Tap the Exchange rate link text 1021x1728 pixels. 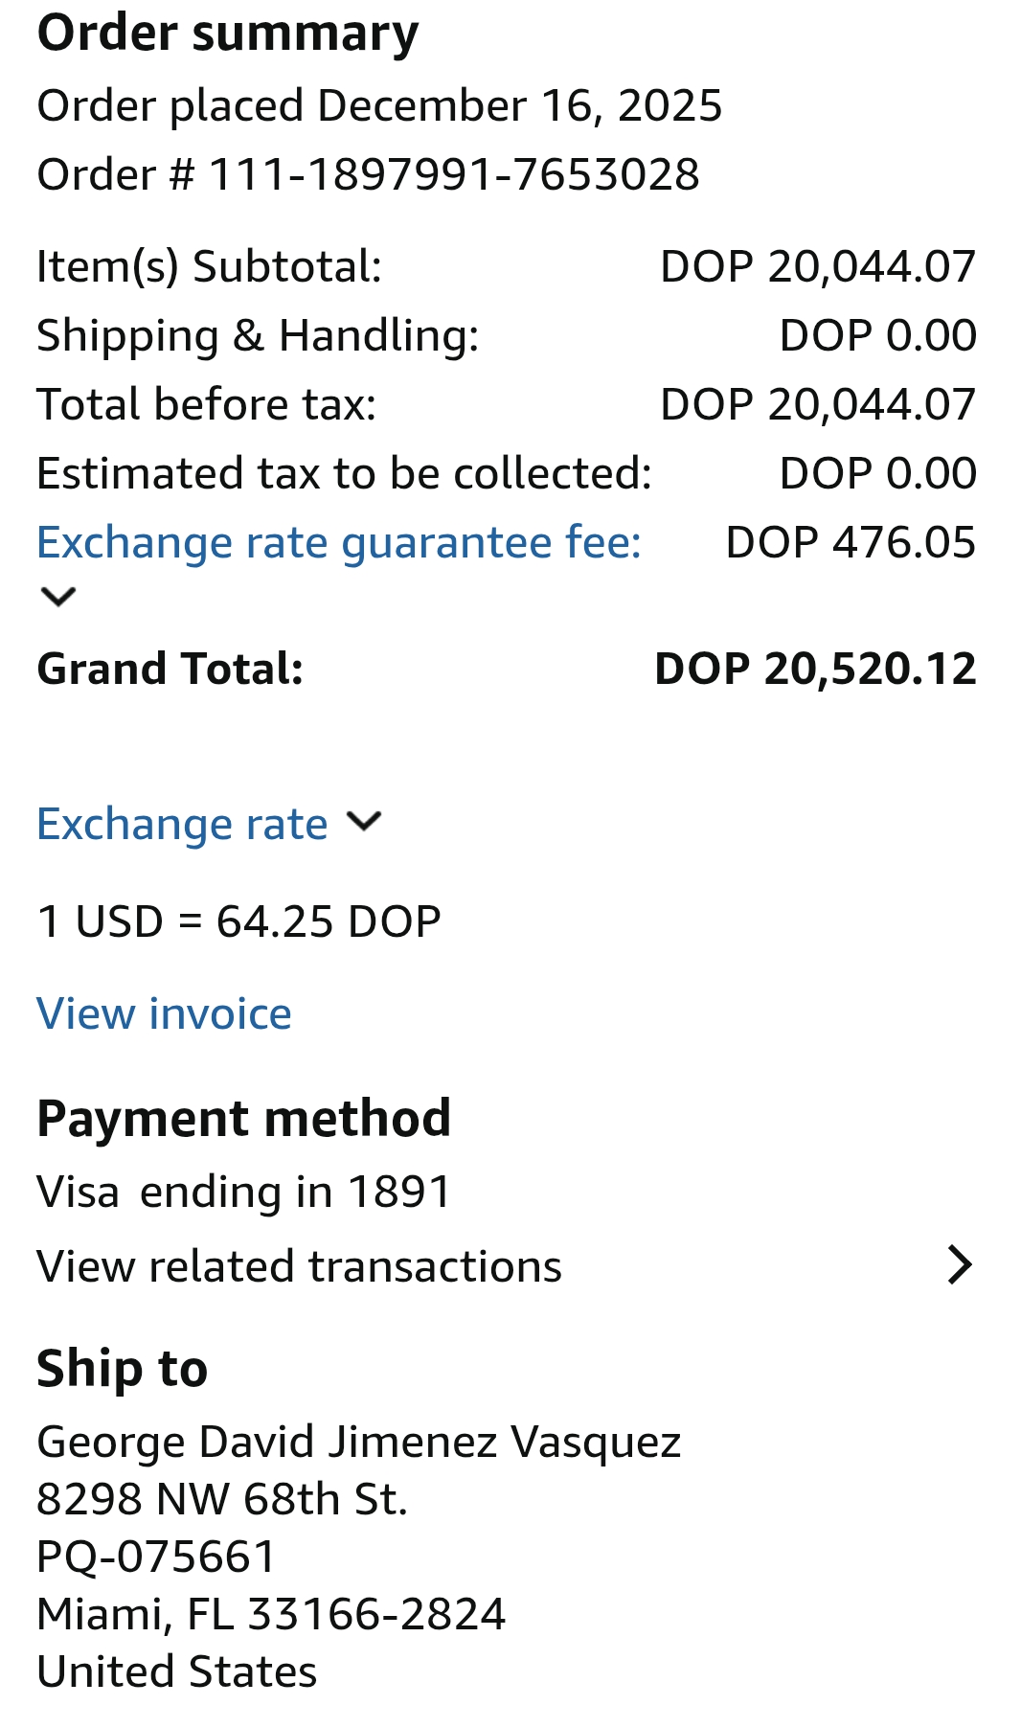(x=182, y=824)
